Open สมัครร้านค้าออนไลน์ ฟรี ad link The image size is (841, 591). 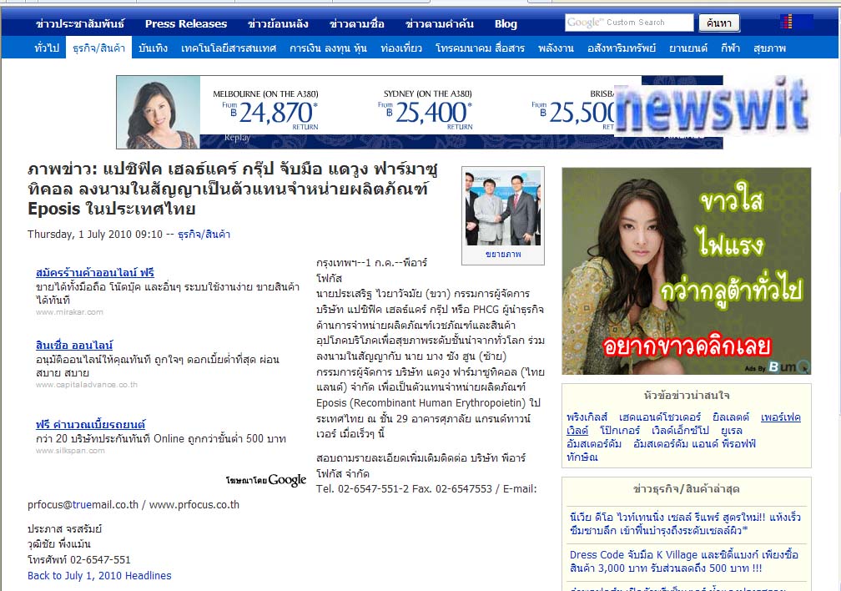(x=95, y=273)
